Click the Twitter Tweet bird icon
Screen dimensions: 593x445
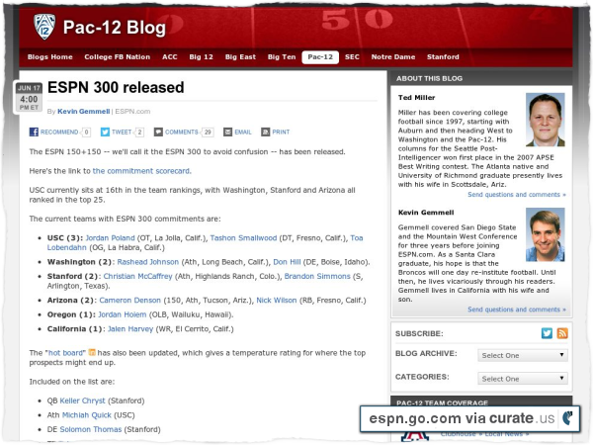click(x=105, y=132)
